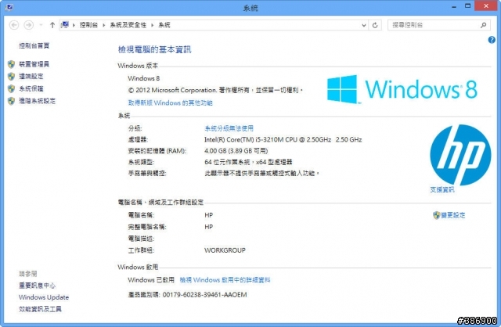Open 效能資訊及工具 link in sidebar
Screen dimensions: 501x327
40,309
